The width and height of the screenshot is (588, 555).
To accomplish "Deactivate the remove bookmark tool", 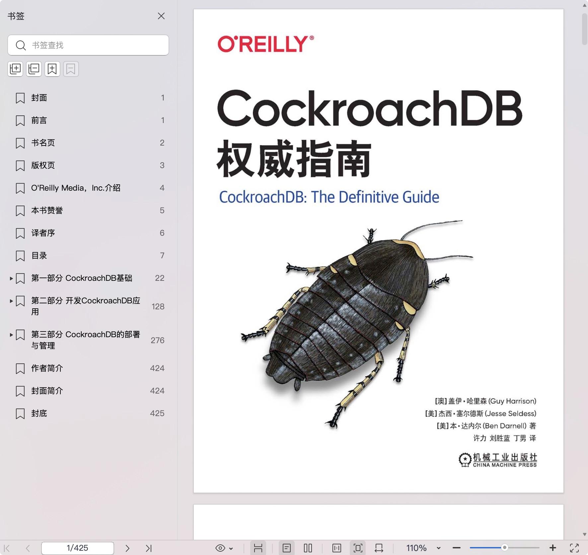I will click(71, 69).
